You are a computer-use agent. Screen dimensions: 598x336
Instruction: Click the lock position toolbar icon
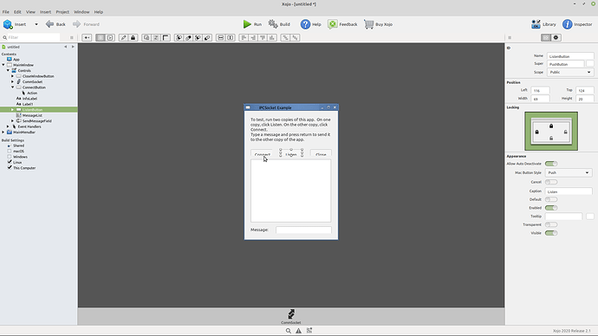pos(133,37)
